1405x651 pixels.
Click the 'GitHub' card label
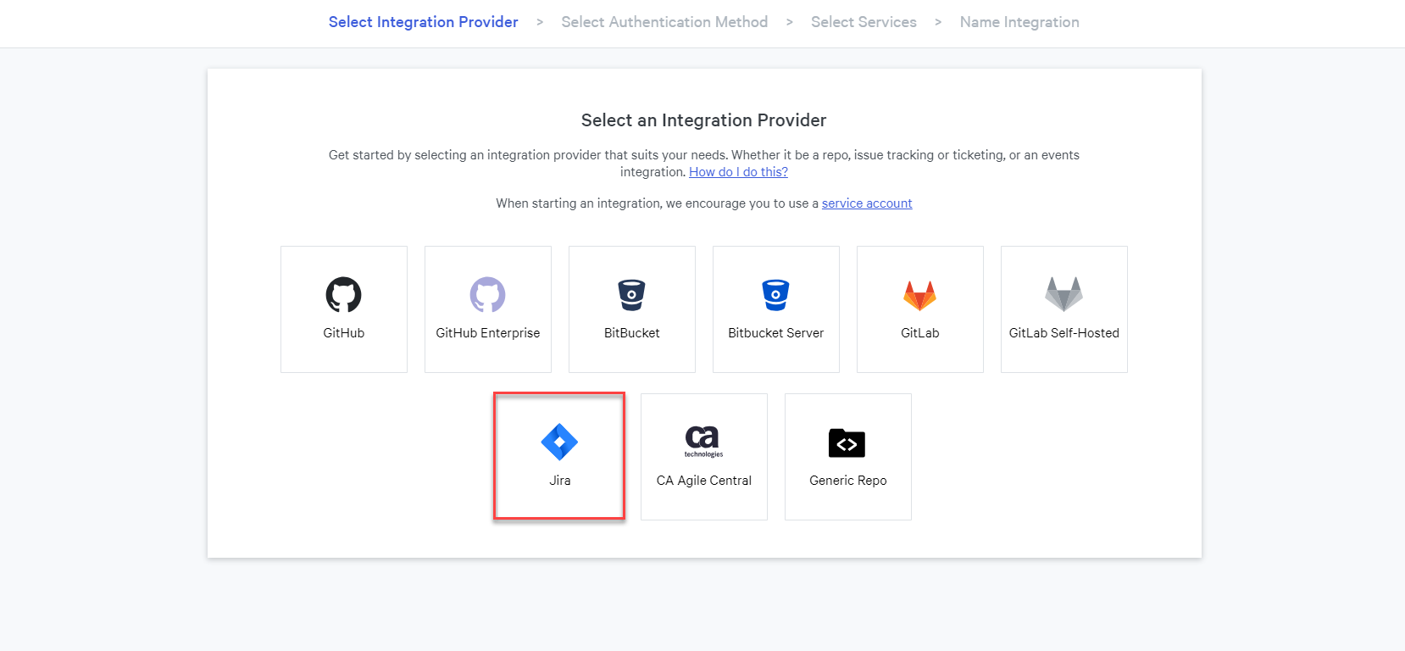(x=344, y=333)
